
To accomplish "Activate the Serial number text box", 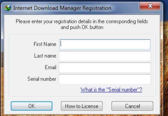I will (x=105, y=79).
